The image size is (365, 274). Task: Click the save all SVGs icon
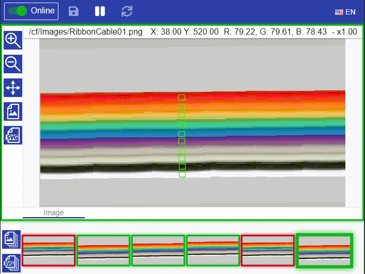point(11,263)
